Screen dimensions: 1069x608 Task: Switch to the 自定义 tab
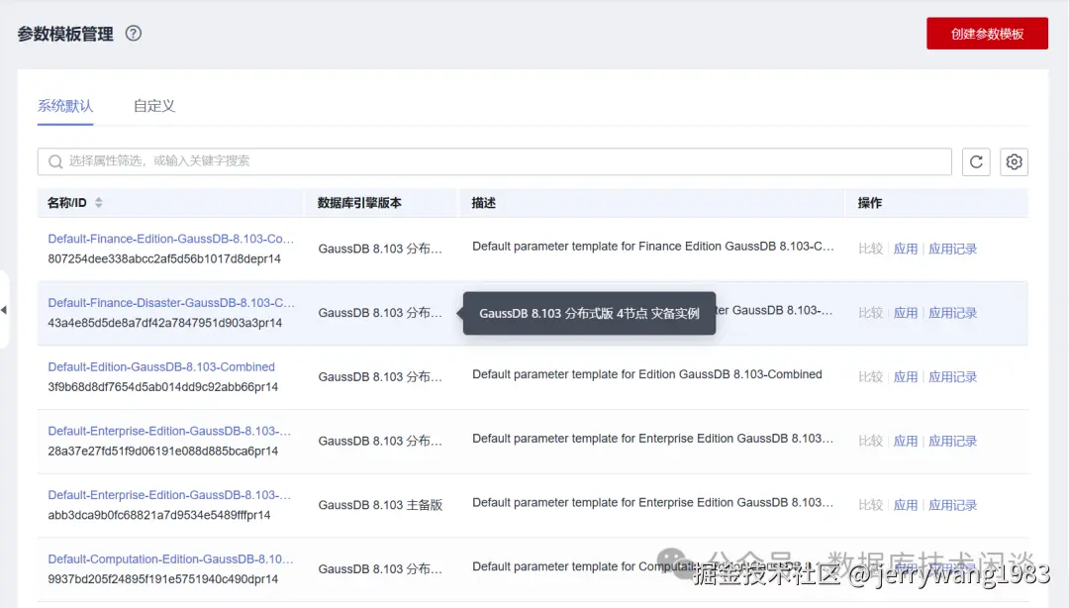click(x=153, y=105)
